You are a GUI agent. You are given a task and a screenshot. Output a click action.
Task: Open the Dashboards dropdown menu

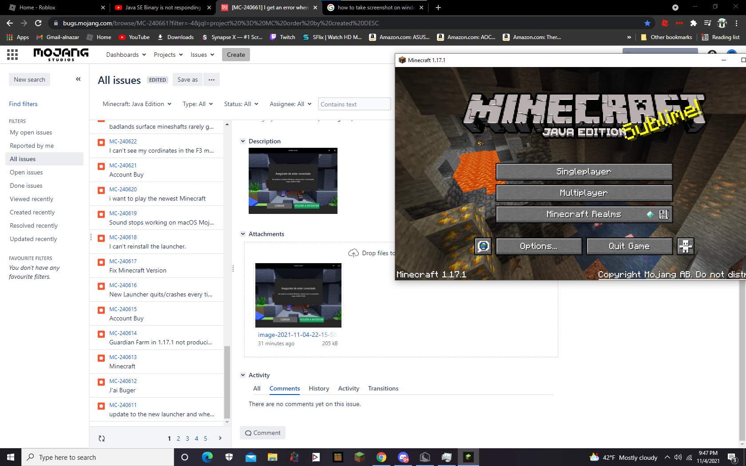(x=126, y=55)
